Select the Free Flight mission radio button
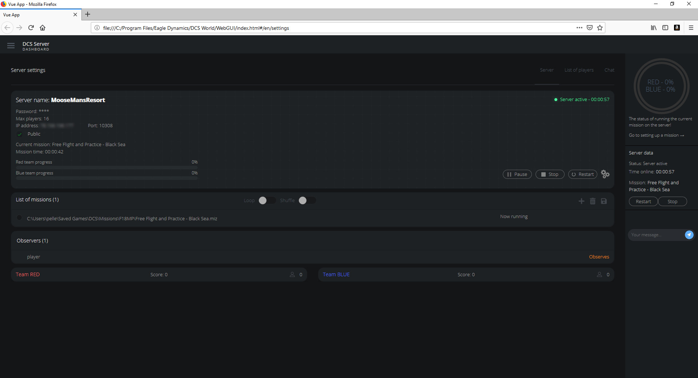The width and height of the screenshot is (698, 378). 19,218
